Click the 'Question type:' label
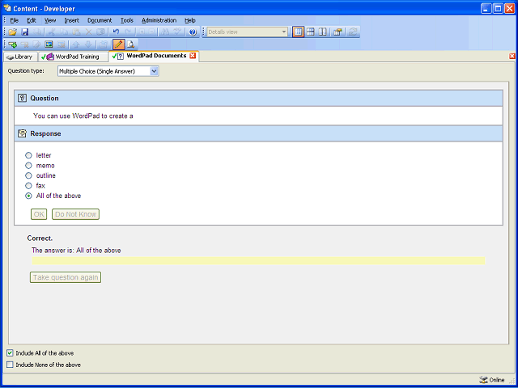Viewport: 518px width, 388px height. pyautogui.click(x=26, y=71)
